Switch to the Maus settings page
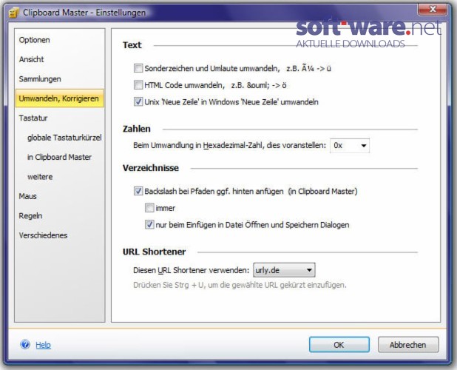 tap(27, 196)
